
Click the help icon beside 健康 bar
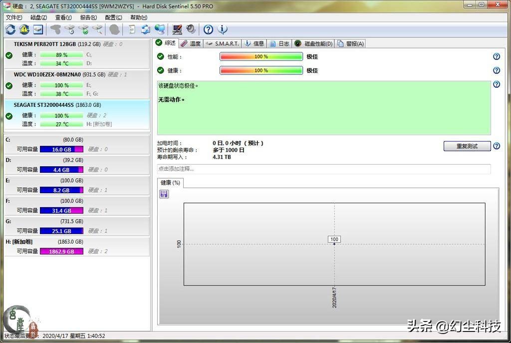(497, 70)
